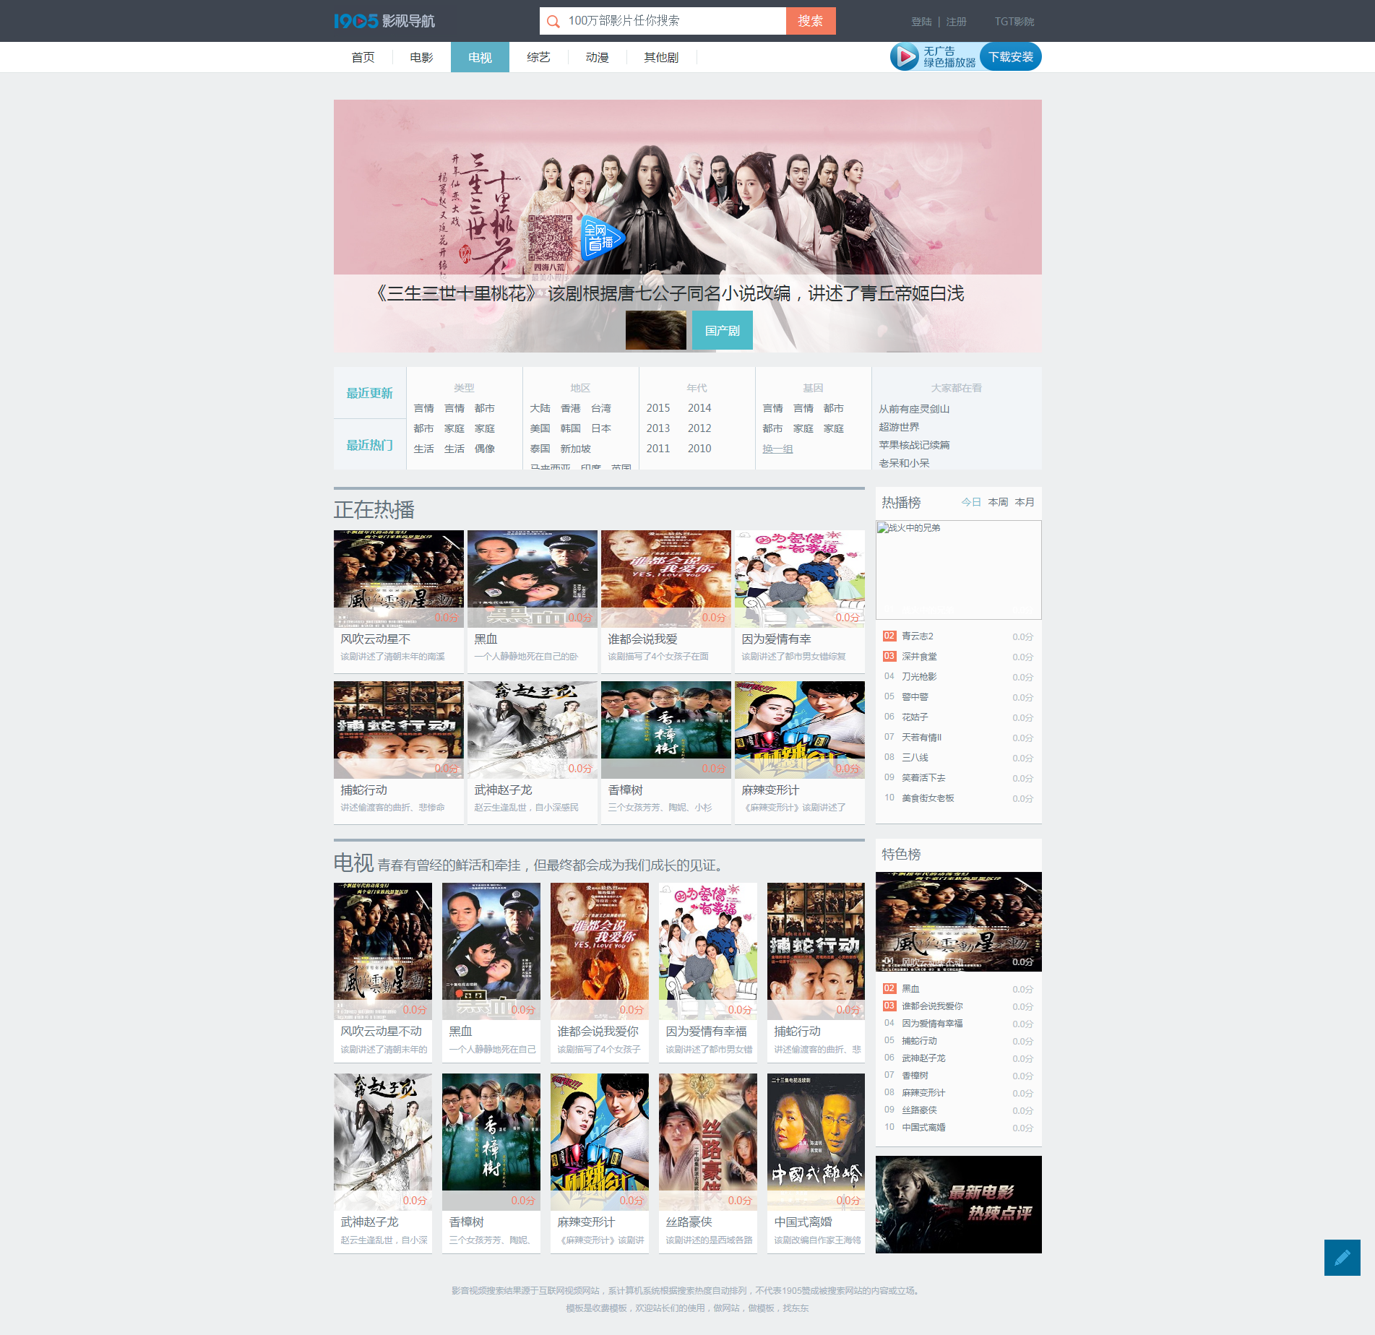Open 深井食堂 in 热播榜 list
This screenshot has width=1375, height=1335.
point(919,657)
